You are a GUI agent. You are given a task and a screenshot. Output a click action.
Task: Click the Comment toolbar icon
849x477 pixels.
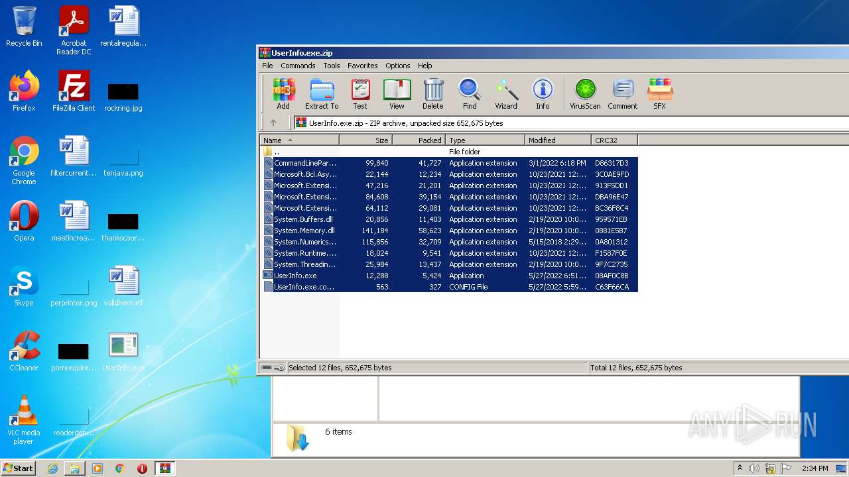tap(623, 93)
